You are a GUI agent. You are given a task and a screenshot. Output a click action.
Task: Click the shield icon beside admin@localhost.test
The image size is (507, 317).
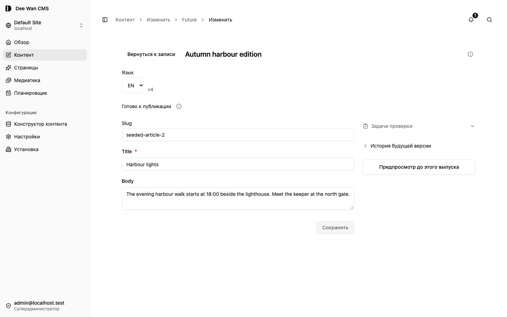pos(8,306)
